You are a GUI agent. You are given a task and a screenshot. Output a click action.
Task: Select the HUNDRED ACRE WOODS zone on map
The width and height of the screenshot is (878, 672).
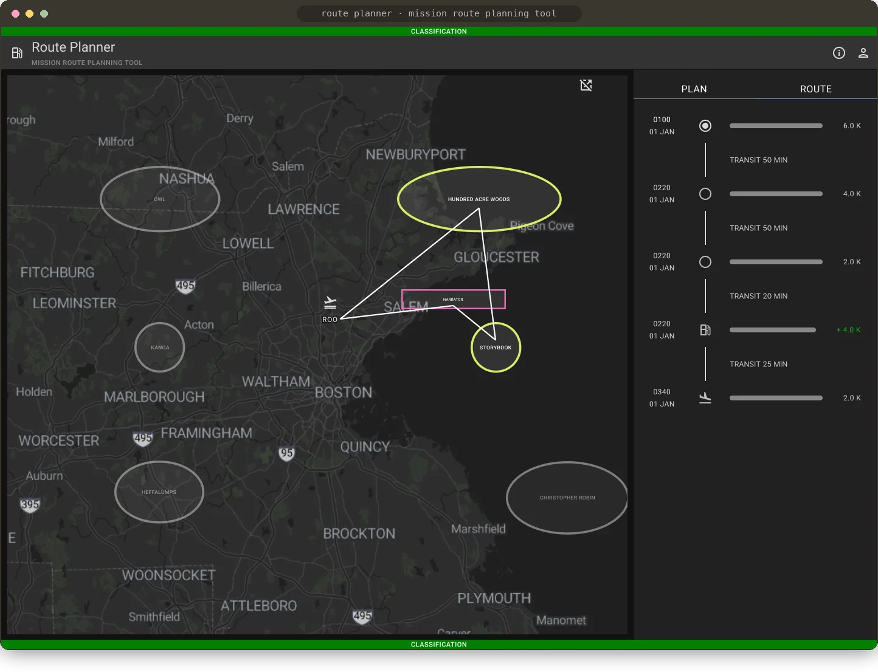coord(479,199)
